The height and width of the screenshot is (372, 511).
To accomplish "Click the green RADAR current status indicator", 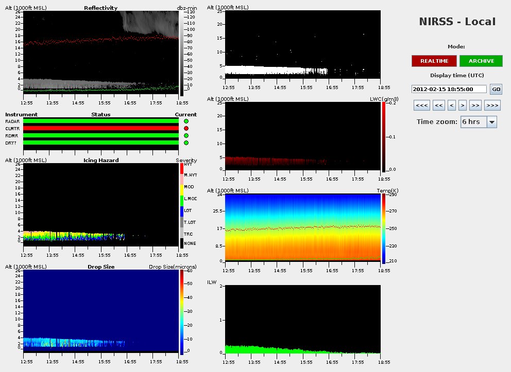I will [x=186, y=121].
